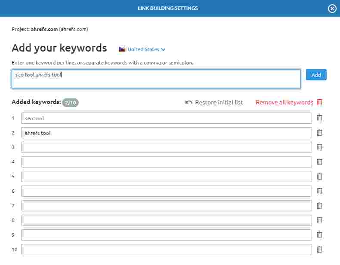Image resolution: width=340 pixels, height=265 pixels.
Task: Click the 'ahrefs tool' keyword field
Action: [166, 133]
